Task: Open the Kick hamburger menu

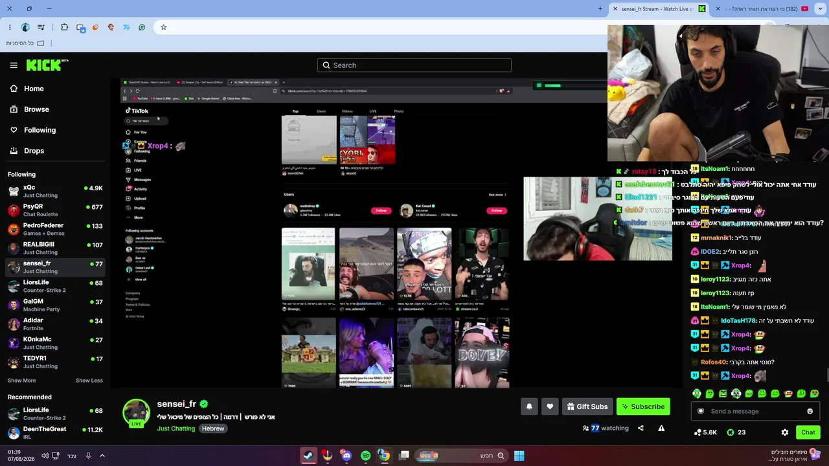Action: click(14, 65)
